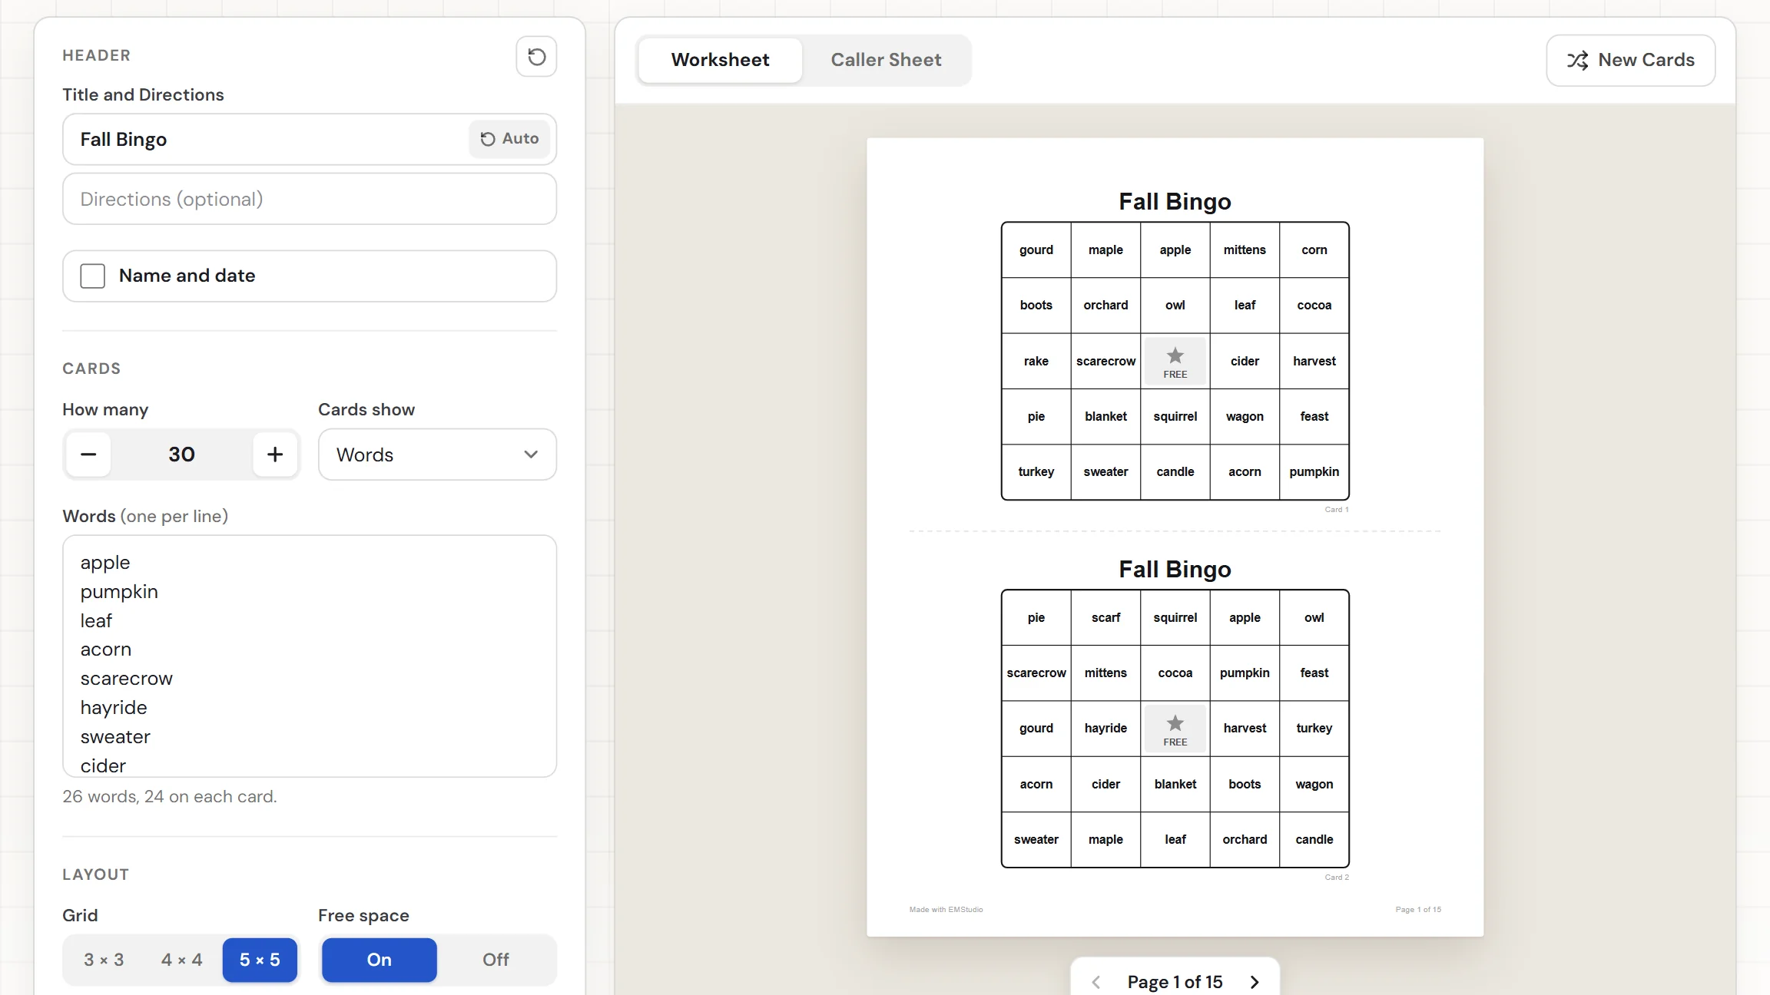Click word 'scarecrow' in the words list
Screen dimensions: 1770x995
coord(127,679)
